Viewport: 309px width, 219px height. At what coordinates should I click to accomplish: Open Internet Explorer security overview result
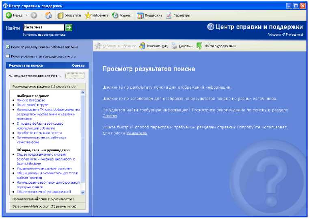coord(46,159)
